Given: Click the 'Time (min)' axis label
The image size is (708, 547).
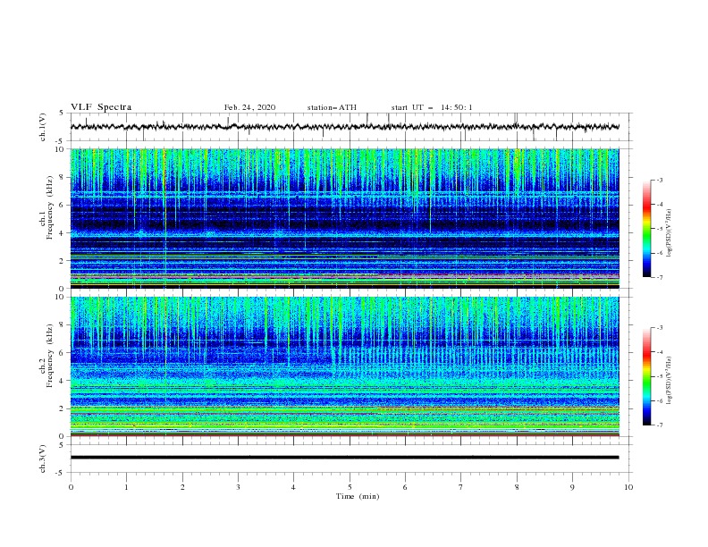Looking at the screenshot, I should (x=358, y=496).
